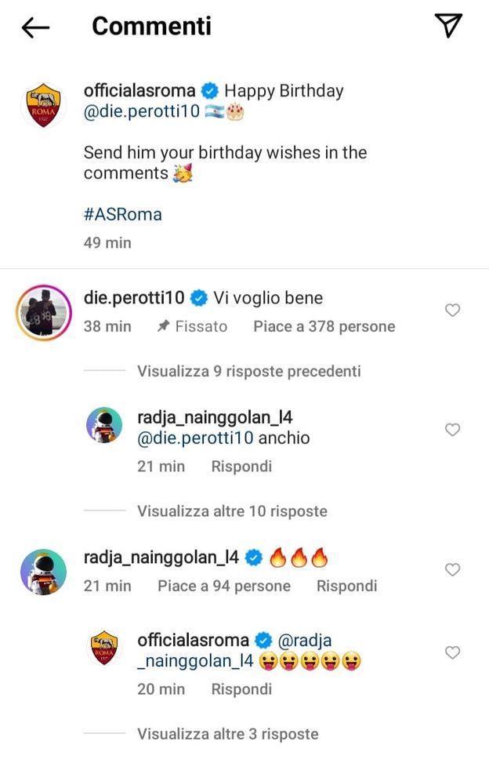Toggle like on the pinned 'Vi voglio bene' comment

click(x=452, y=310)
